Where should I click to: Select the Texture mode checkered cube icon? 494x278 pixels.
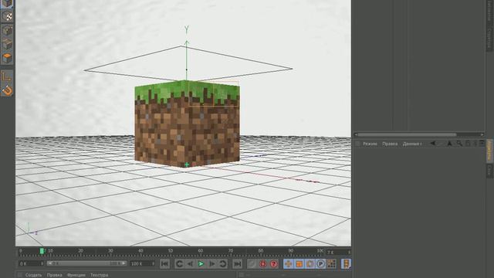click(x=7, y=16)
